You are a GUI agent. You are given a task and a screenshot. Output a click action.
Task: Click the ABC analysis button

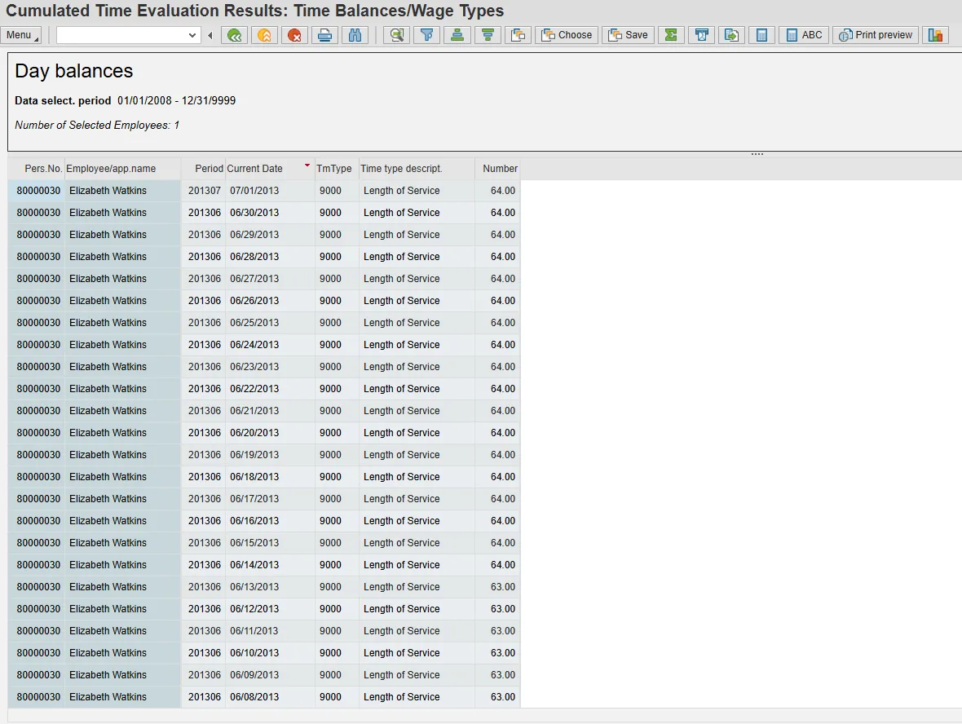803,35
